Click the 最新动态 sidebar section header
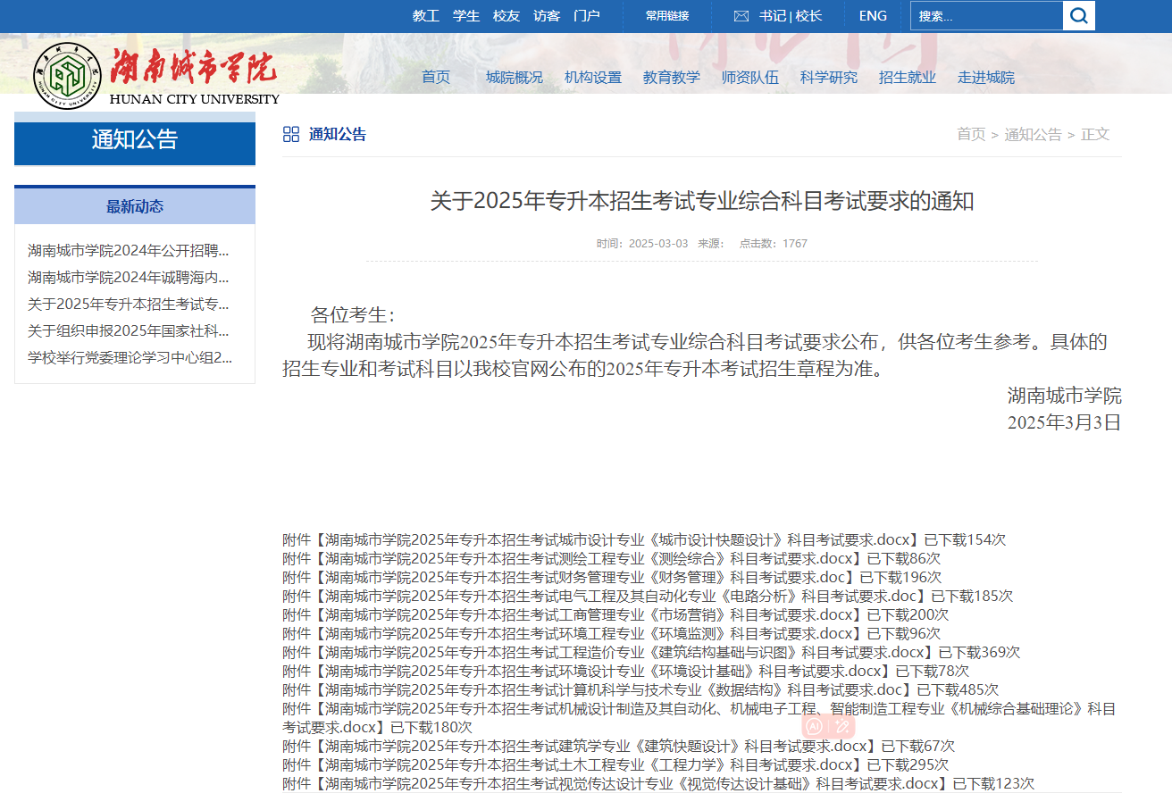This screenshot has height=810, width=1172. point(135,206)
